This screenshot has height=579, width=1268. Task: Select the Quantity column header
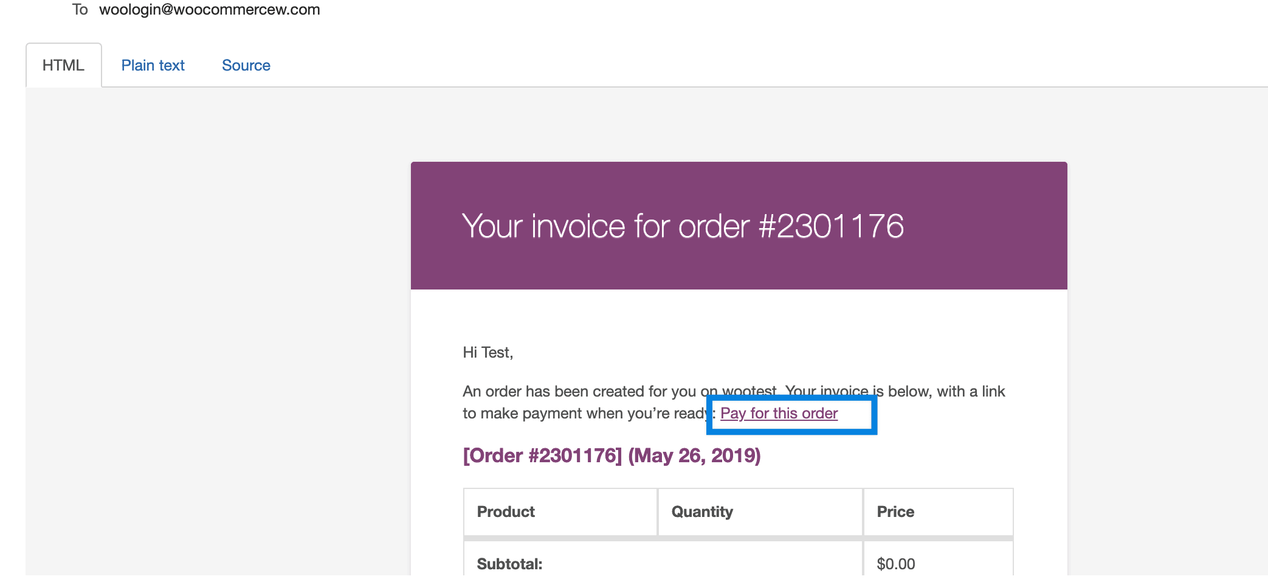point(702,512)
